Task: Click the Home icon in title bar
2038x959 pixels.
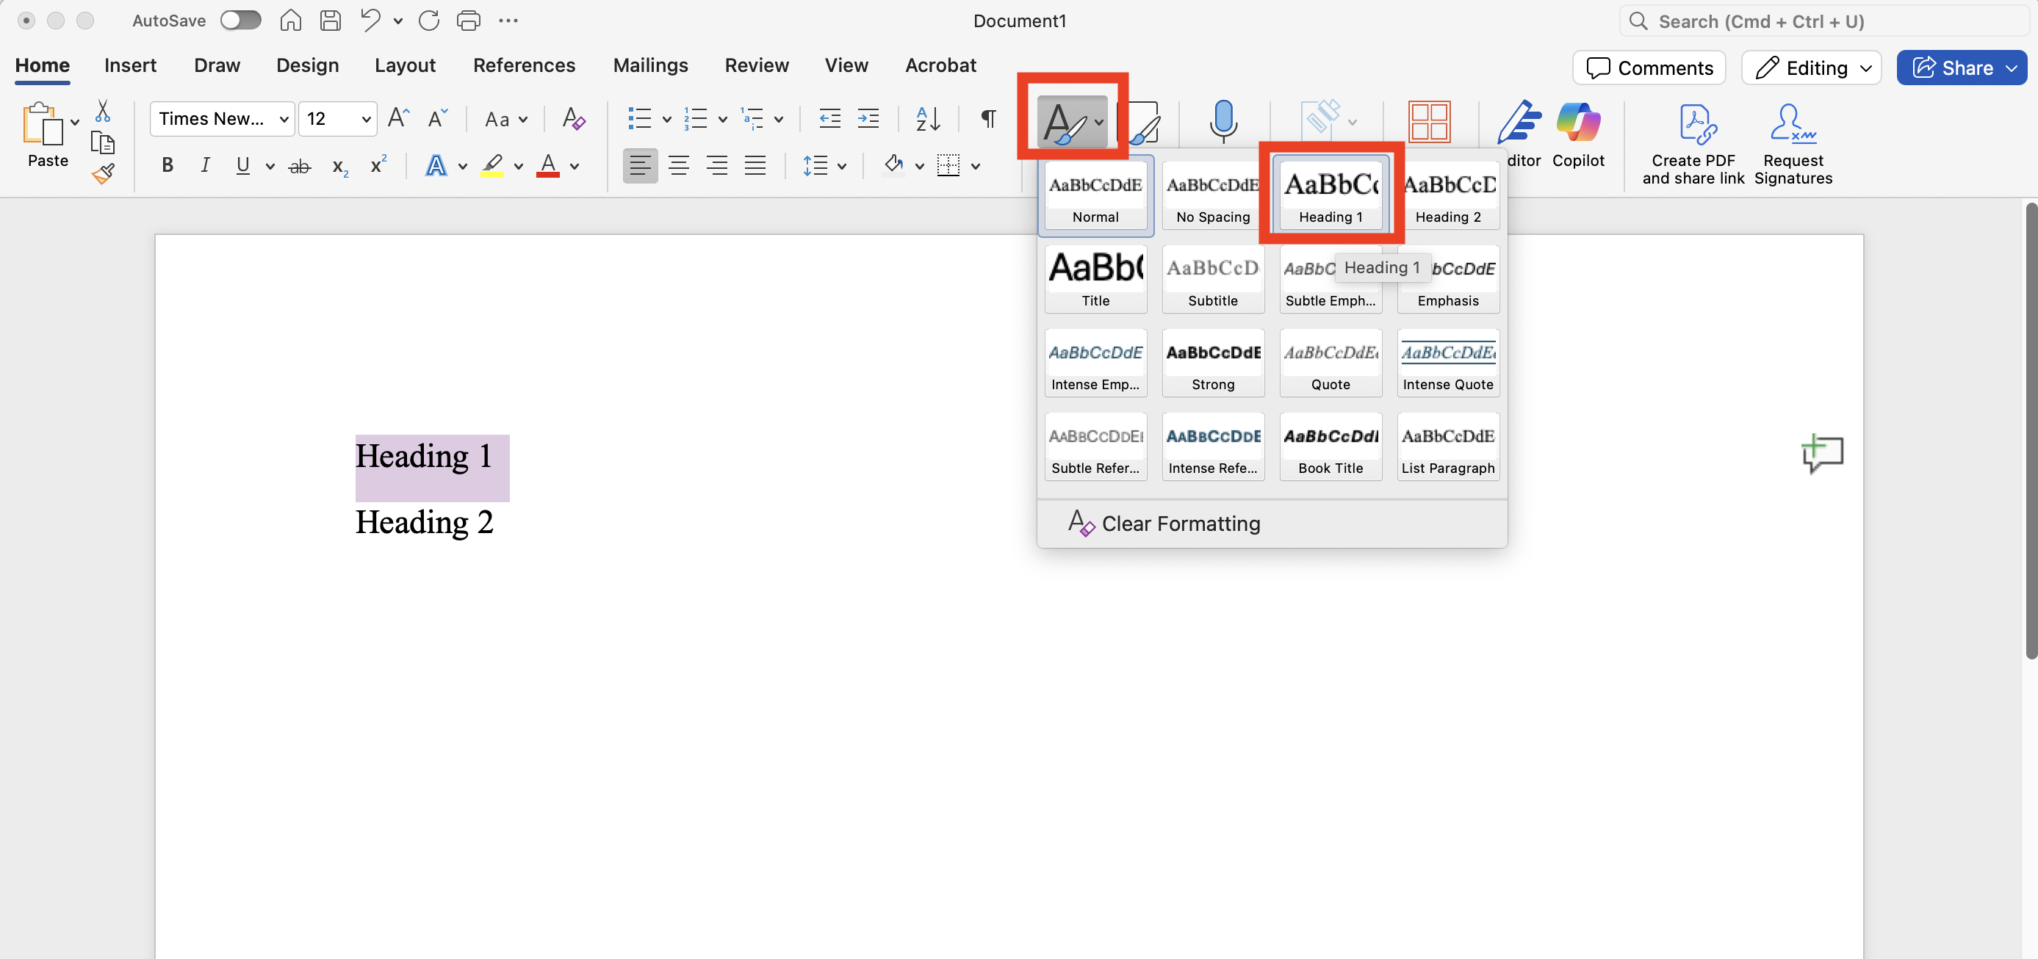Action: click(x=290, y=21)
